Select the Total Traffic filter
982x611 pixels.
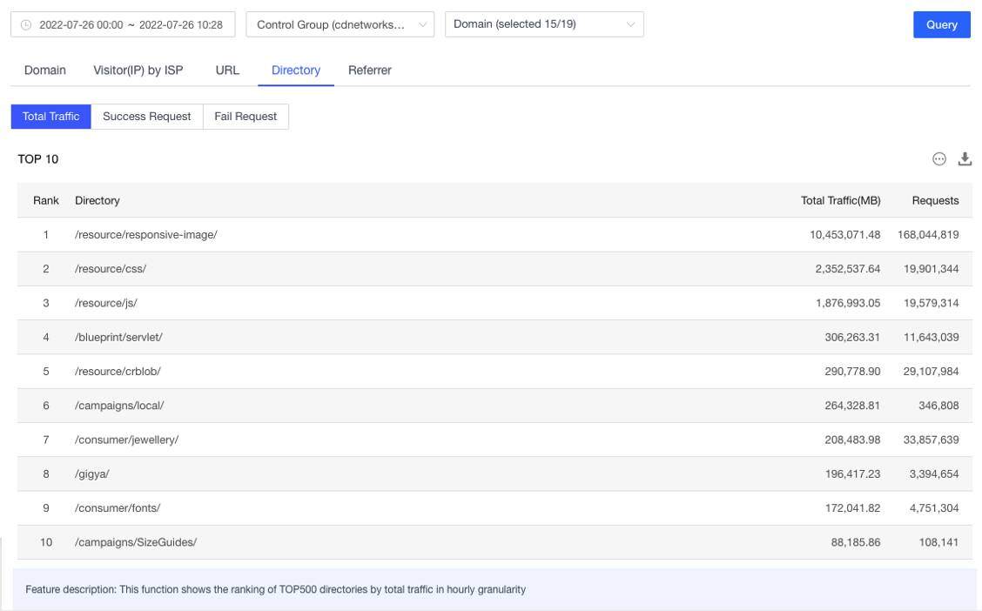pos(50,116)
